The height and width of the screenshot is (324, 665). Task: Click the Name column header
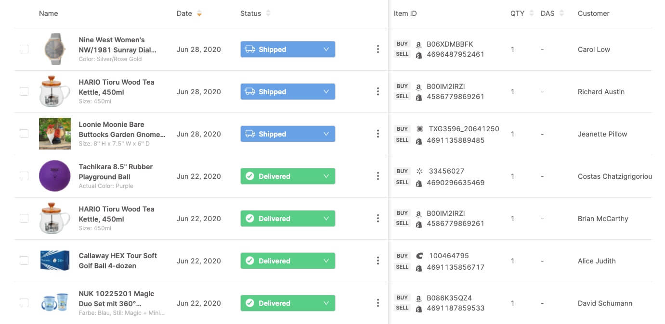(48, 13)
